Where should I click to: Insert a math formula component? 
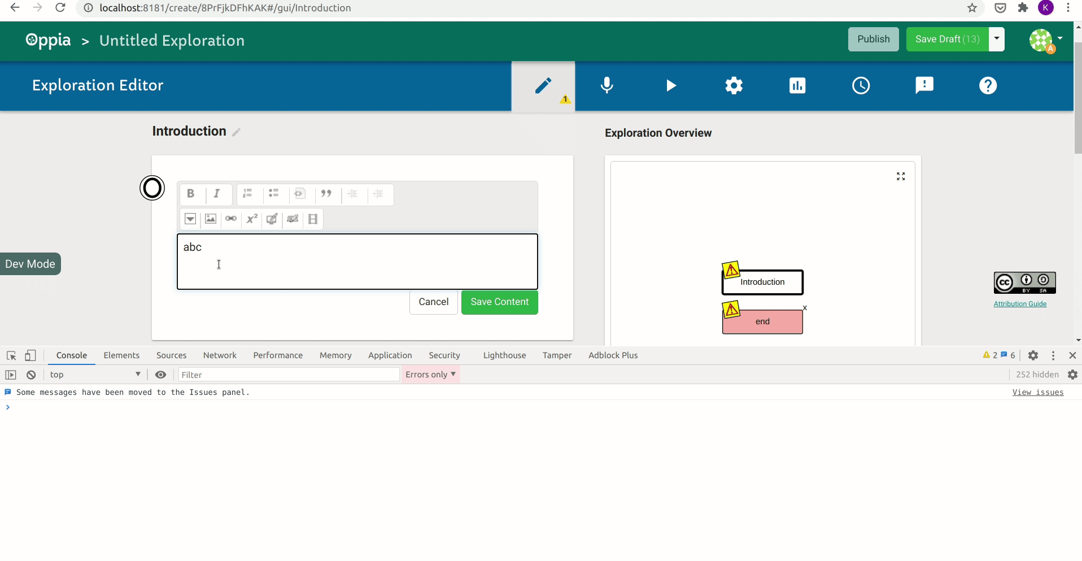[x=252, y=219]
